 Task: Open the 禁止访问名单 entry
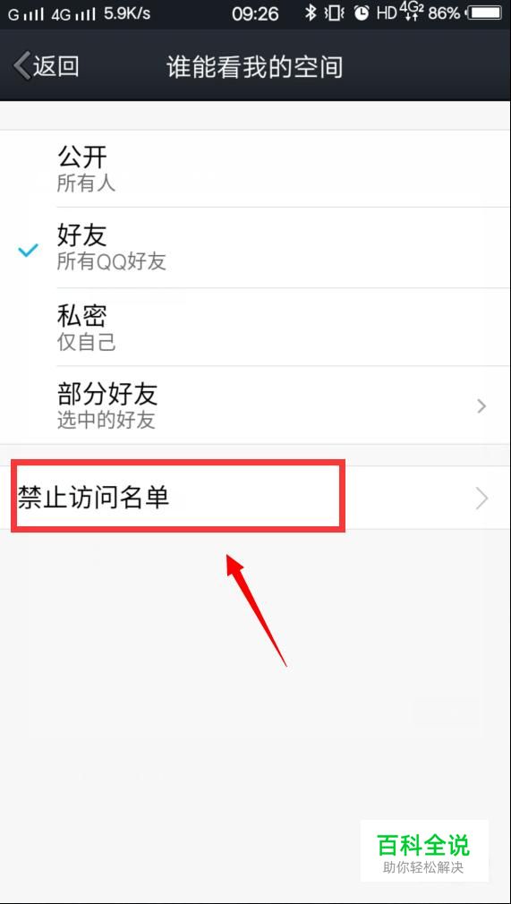[256, 499]
